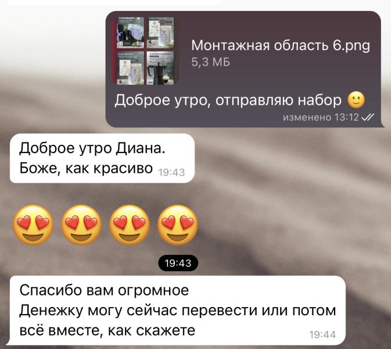The width and height of the screenshot is (391, 349).
Task: Tap the first heart-eyes emoji
Action: (33, 225)
